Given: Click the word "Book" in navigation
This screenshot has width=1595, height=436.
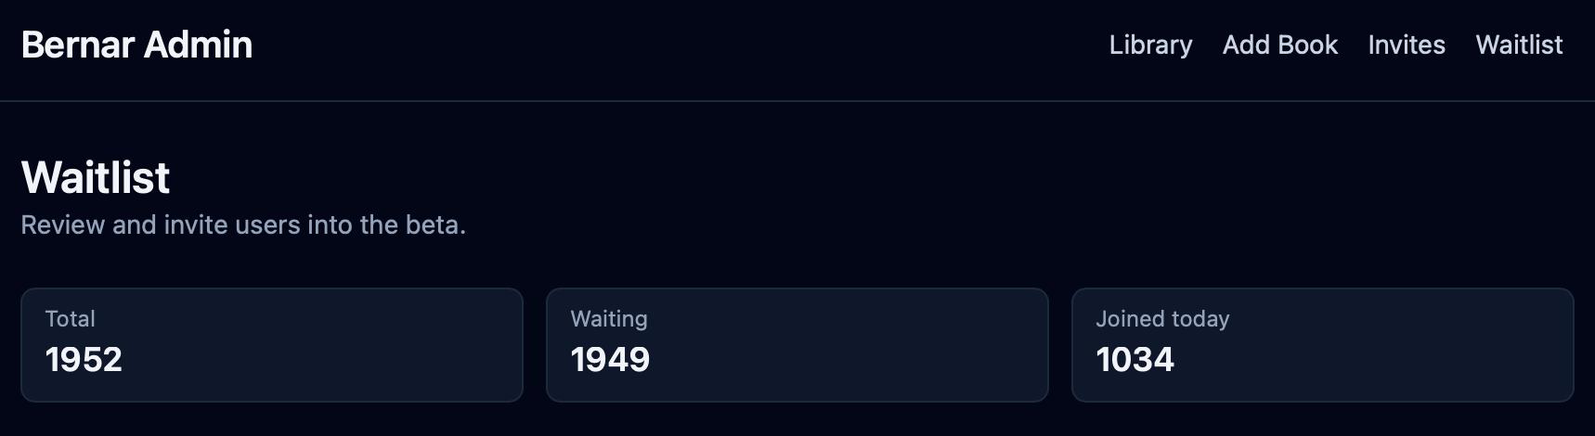Looking at the screenshot, I should pyautogui.click(x=1309, y=45).
